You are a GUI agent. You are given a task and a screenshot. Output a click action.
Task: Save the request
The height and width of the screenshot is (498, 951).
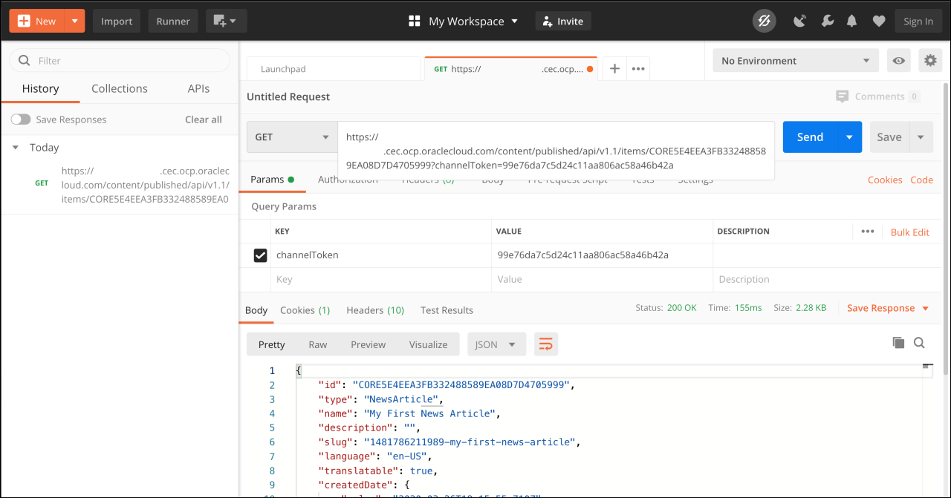click(x=889, y=137)
